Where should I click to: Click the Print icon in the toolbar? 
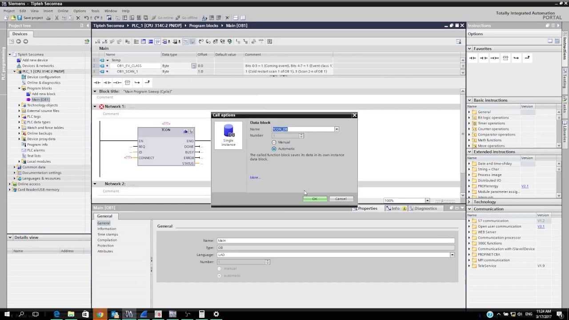point(48,18)
